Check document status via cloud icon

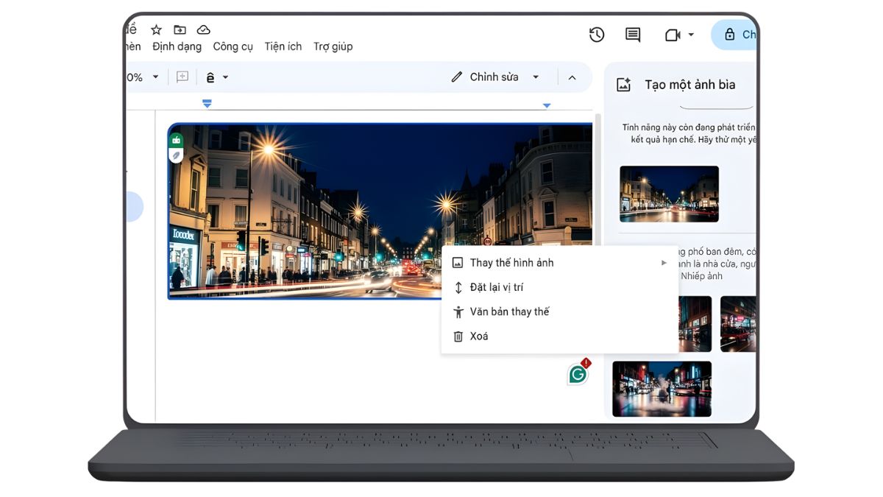click(x=204, y=29)
